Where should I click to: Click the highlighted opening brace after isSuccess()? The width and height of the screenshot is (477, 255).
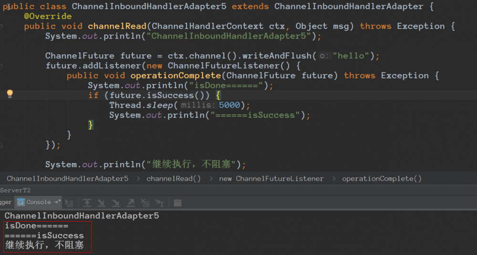pos(218,95)
